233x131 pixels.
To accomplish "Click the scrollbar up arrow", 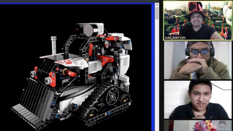I will (157, 5).
